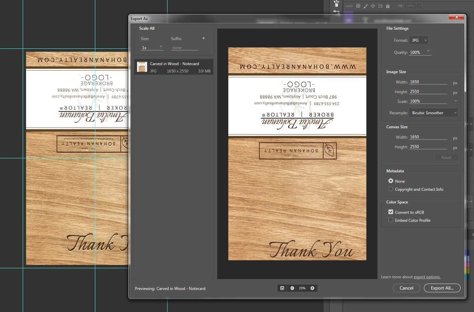Click the Previewing: Carved in Wood - Notecard text
This screenshot has width=474, height=312.
pos(170,288)
